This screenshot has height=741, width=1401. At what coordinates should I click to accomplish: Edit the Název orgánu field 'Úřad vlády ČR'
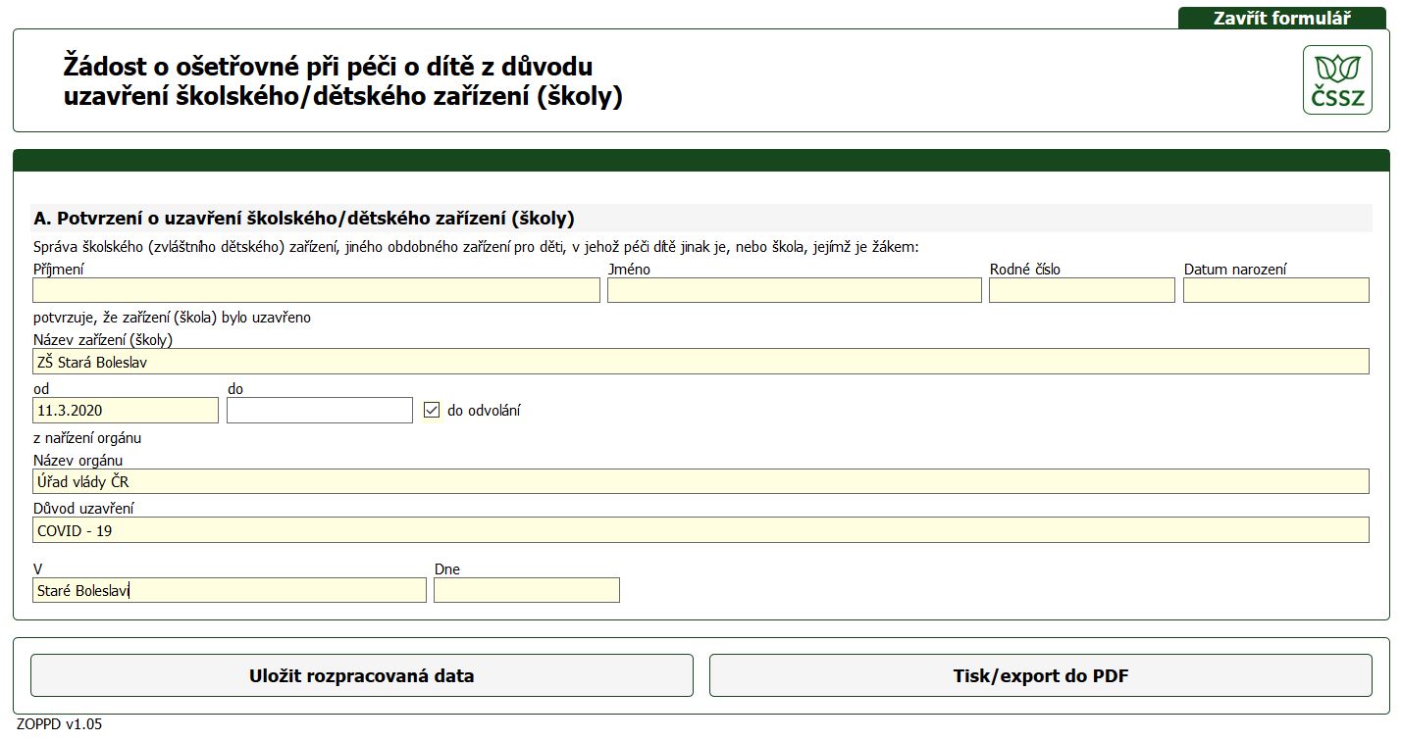700,481
